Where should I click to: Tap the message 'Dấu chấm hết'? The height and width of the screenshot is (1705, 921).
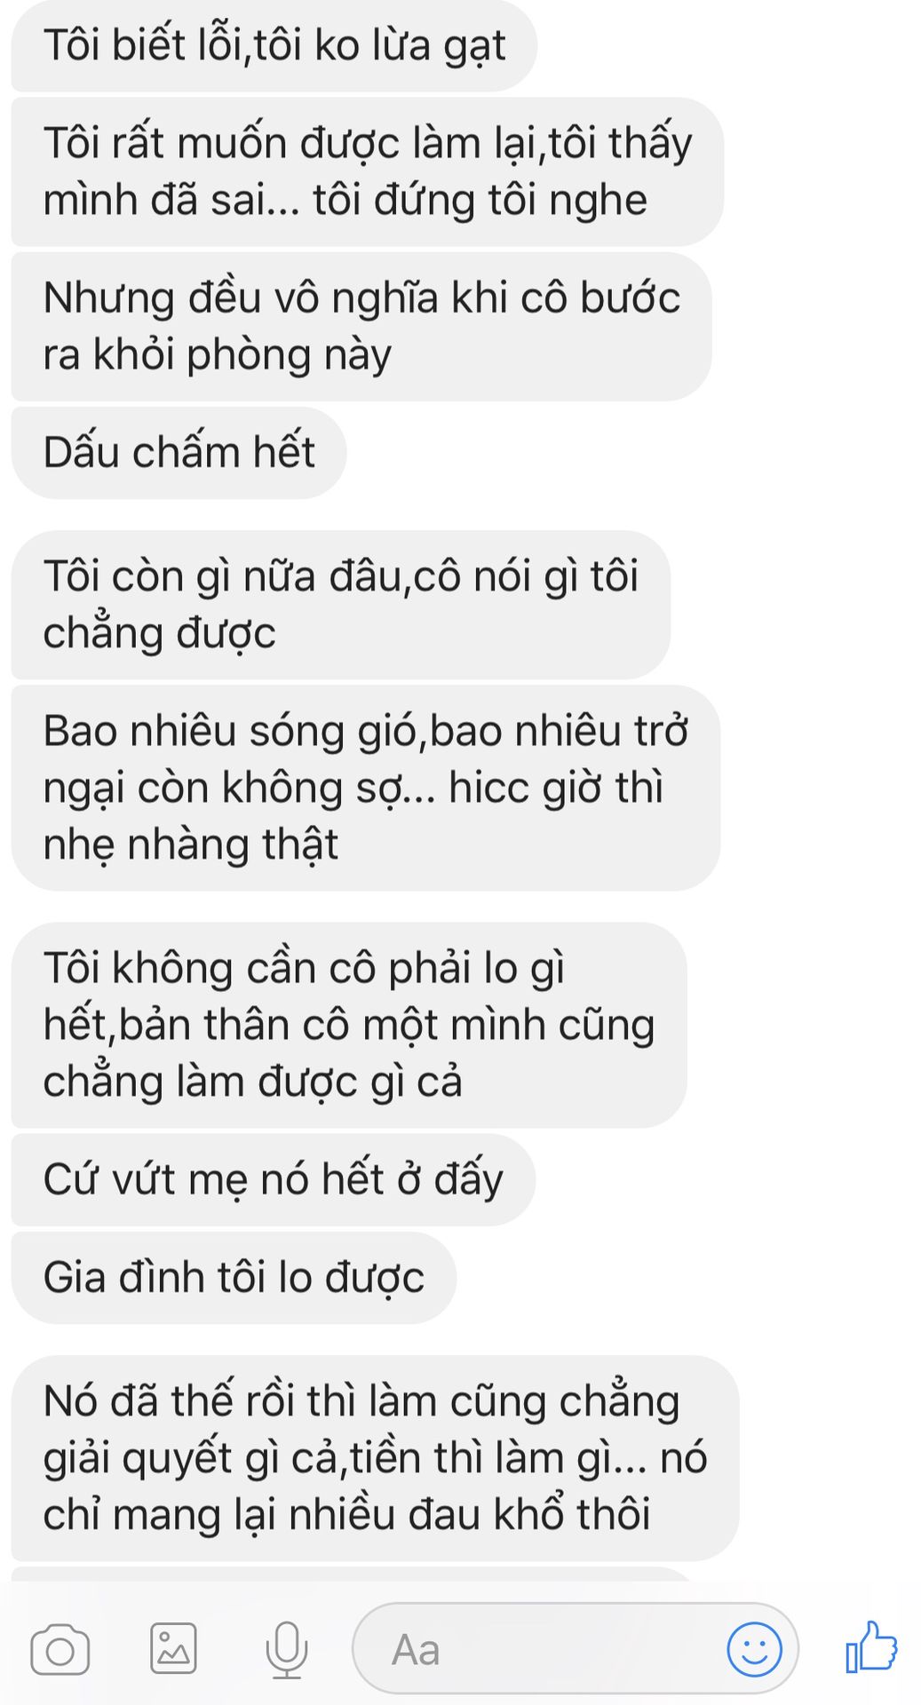[x=179, y=452]
